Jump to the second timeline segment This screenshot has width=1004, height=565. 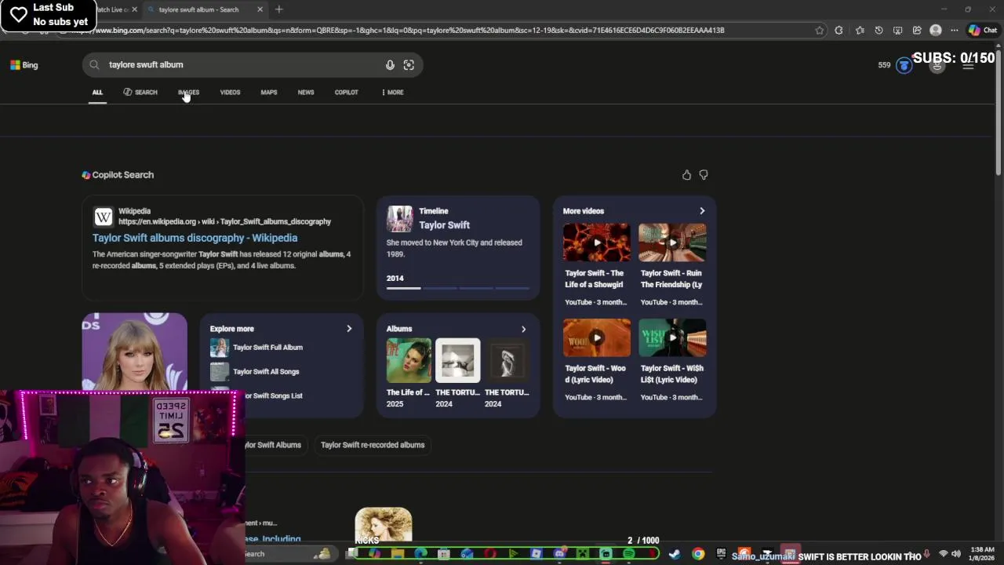click(439, 289)
